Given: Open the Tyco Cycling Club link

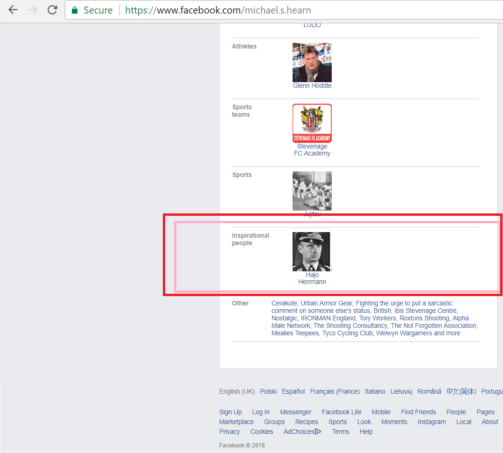Looking at the screenshot, I should tap(348, 333).
